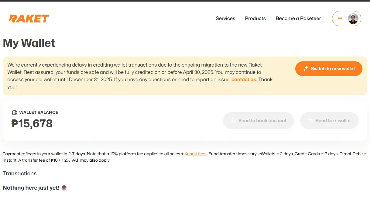Click the My Wallet heading
Image resolution: width=370 pixels, height=203 pixels.
29,43
